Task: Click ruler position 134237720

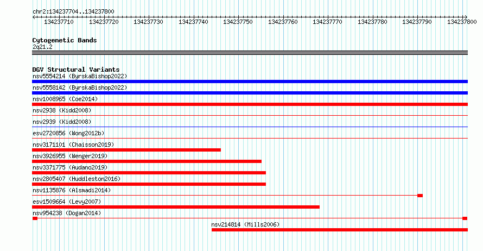Action: point(104,22)
